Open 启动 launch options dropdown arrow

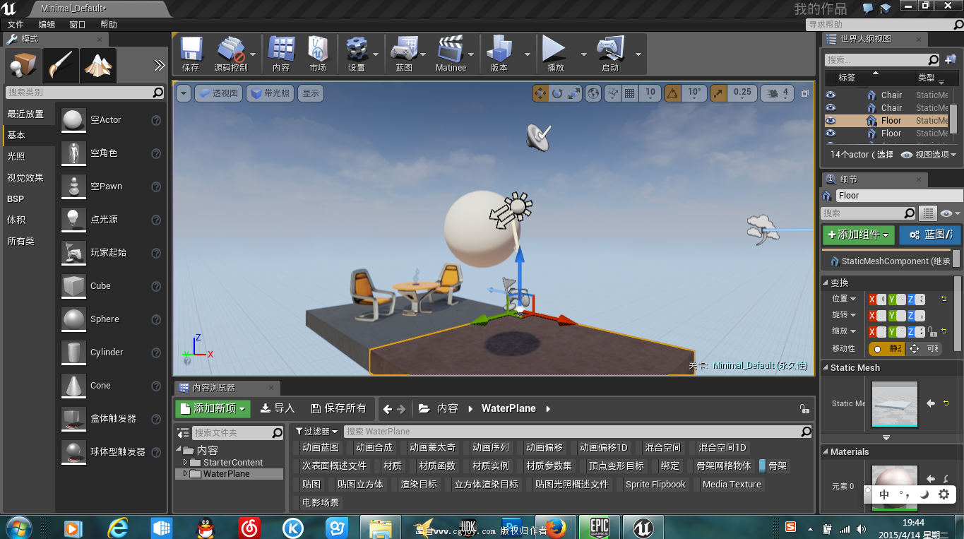click(x=638, y=54)
